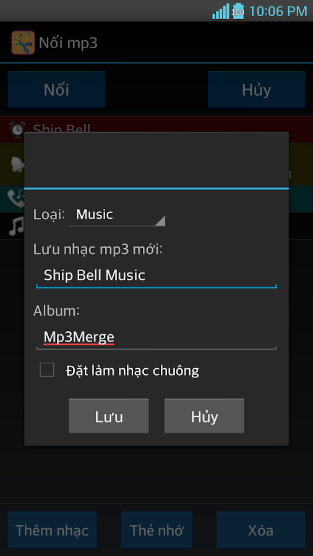Tap the Nối mp3 app scissors icon
Screen dimensions: 313x556
click(x=23, y=43)
